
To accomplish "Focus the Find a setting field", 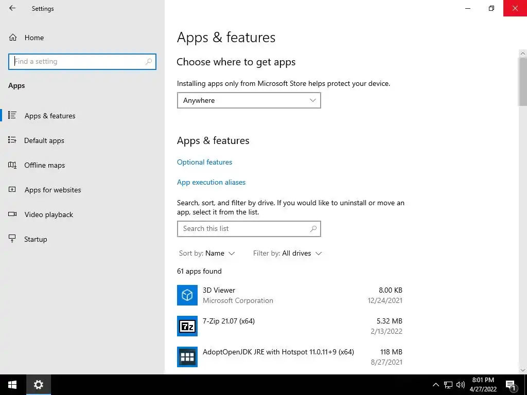I will (82, 62).
